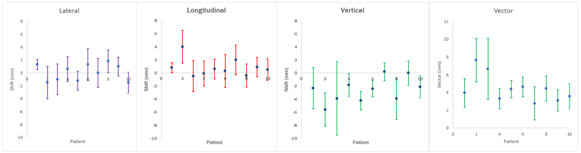
Task: Click patient 2 data point in Longitudinal chart
Action: pyautogui.click(x=182, y=47)
